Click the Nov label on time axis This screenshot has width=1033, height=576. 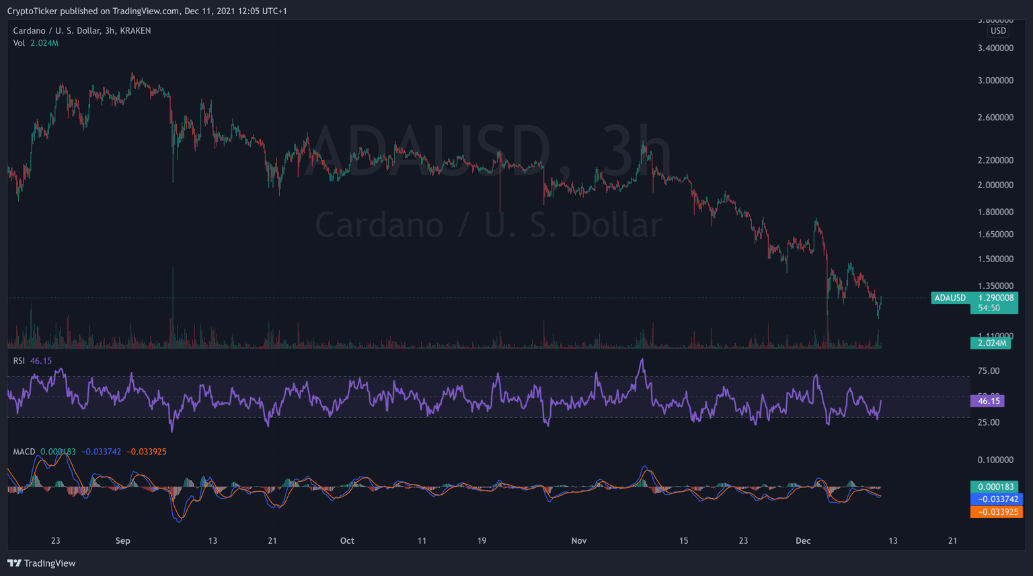579,541
